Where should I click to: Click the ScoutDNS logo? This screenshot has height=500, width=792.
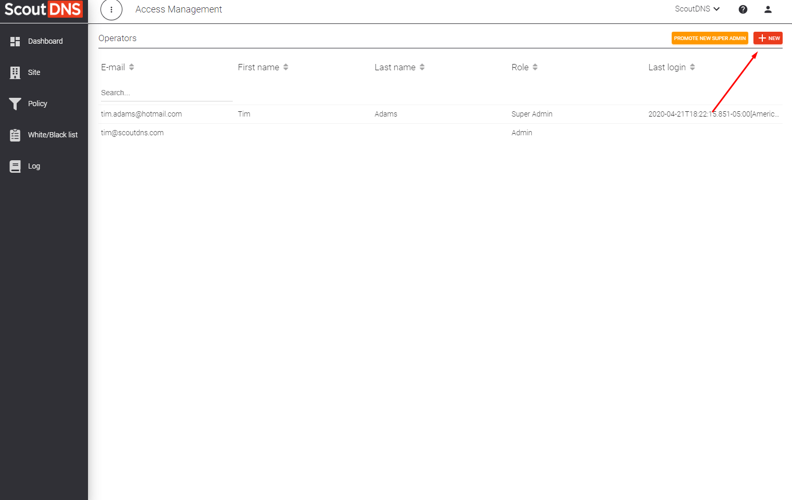(43, 9)
